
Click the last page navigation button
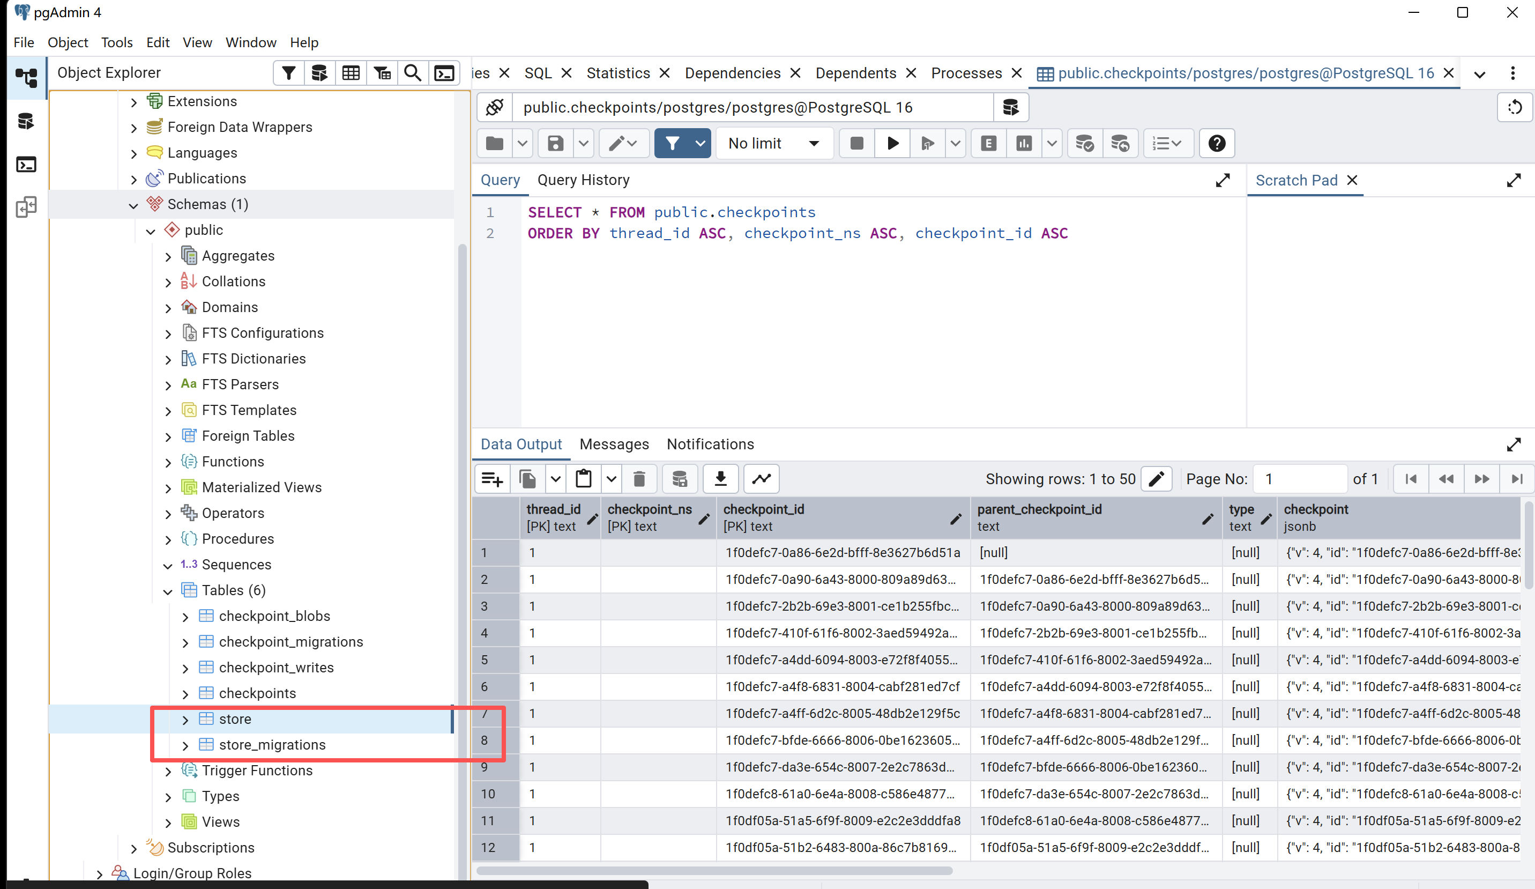pos(1517,479)
